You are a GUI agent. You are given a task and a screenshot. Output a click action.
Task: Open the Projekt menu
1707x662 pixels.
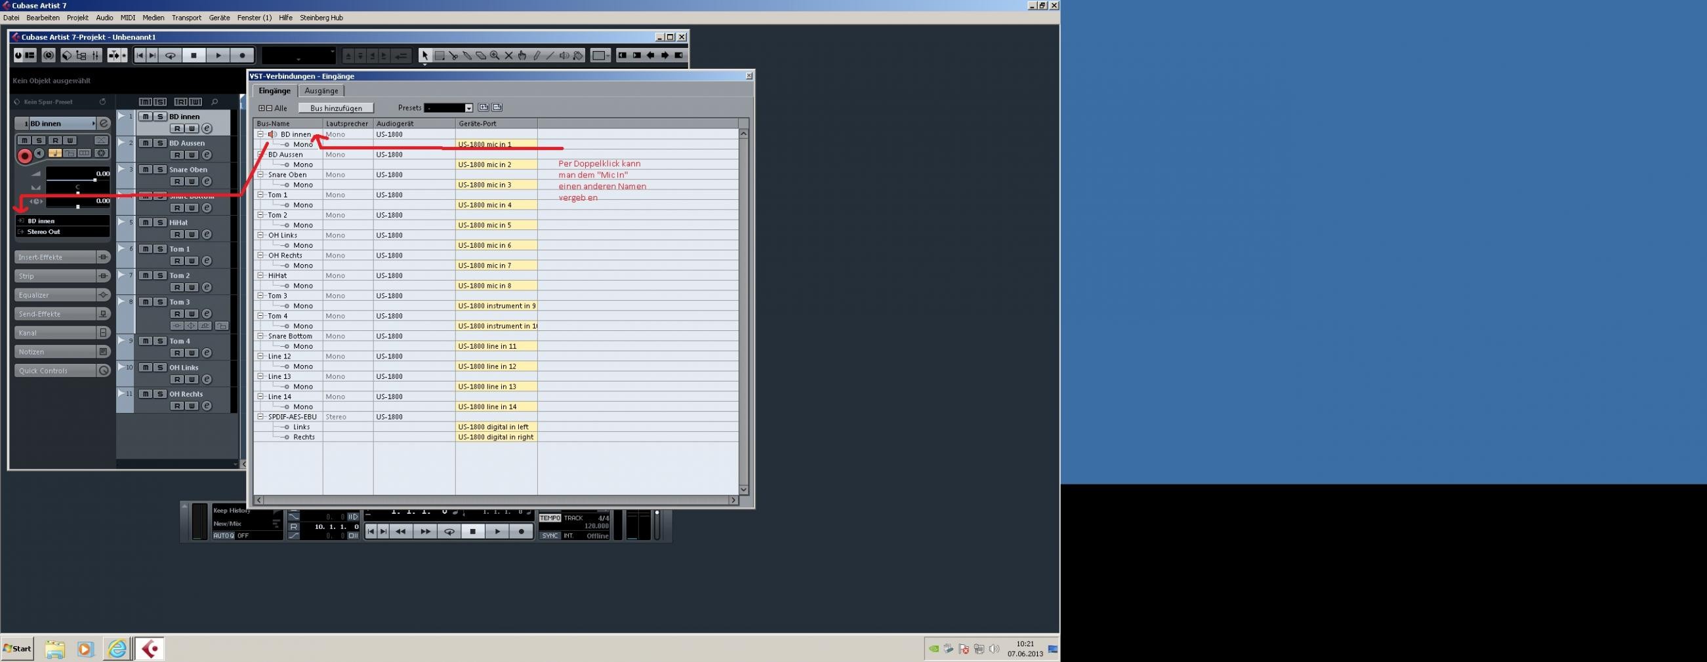(77, 18)
